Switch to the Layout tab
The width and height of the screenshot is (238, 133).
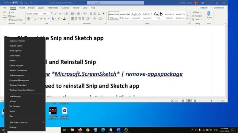[41, 8]
